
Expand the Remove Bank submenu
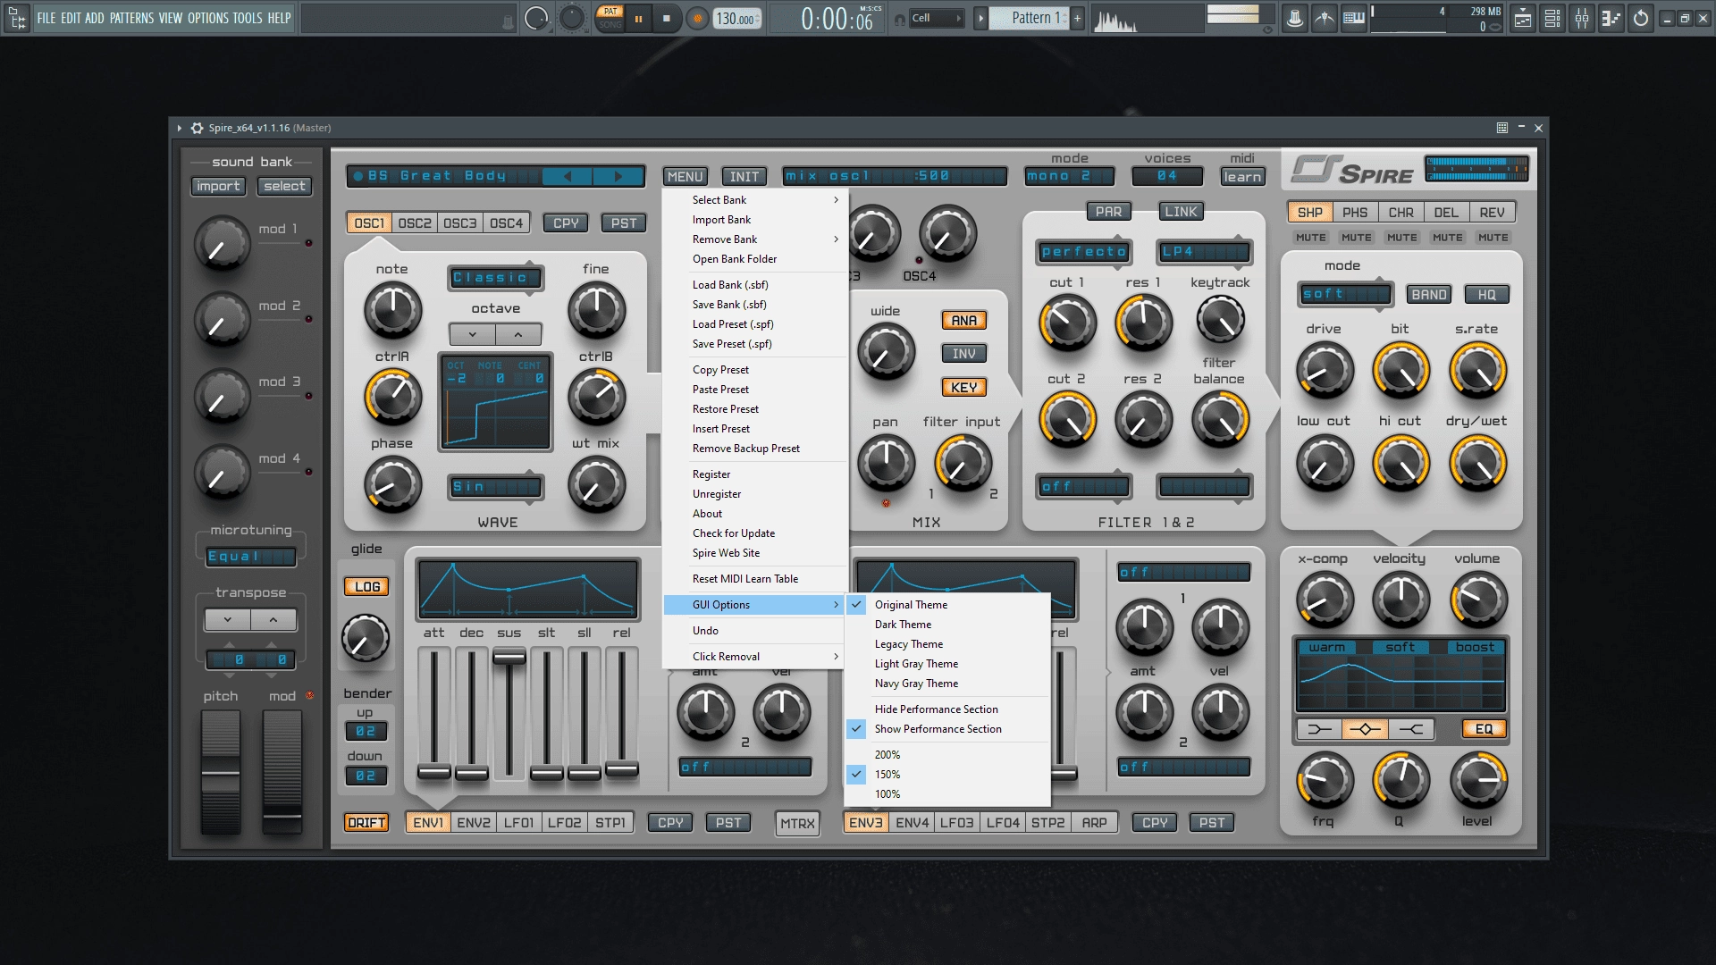(x=755, y=239)
